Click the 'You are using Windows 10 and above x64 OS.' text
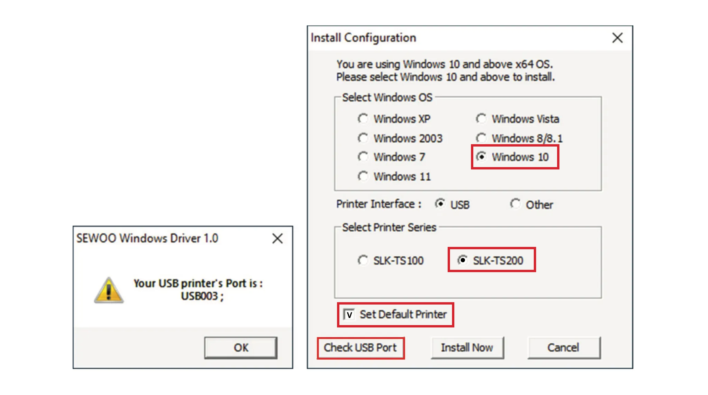The image size is (708, 395). [445, 64]
